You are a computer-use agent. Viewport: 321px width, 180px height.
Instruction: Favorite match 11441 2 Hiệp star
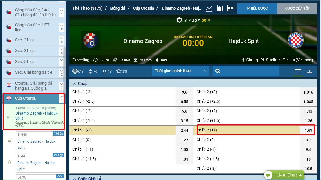coord(10,162)
